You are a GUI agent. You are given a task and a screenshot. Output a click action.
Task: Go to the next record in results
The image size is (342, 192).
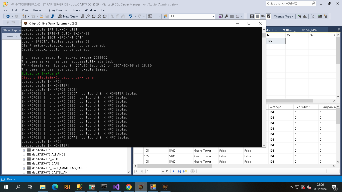click(x=174, y=171)
